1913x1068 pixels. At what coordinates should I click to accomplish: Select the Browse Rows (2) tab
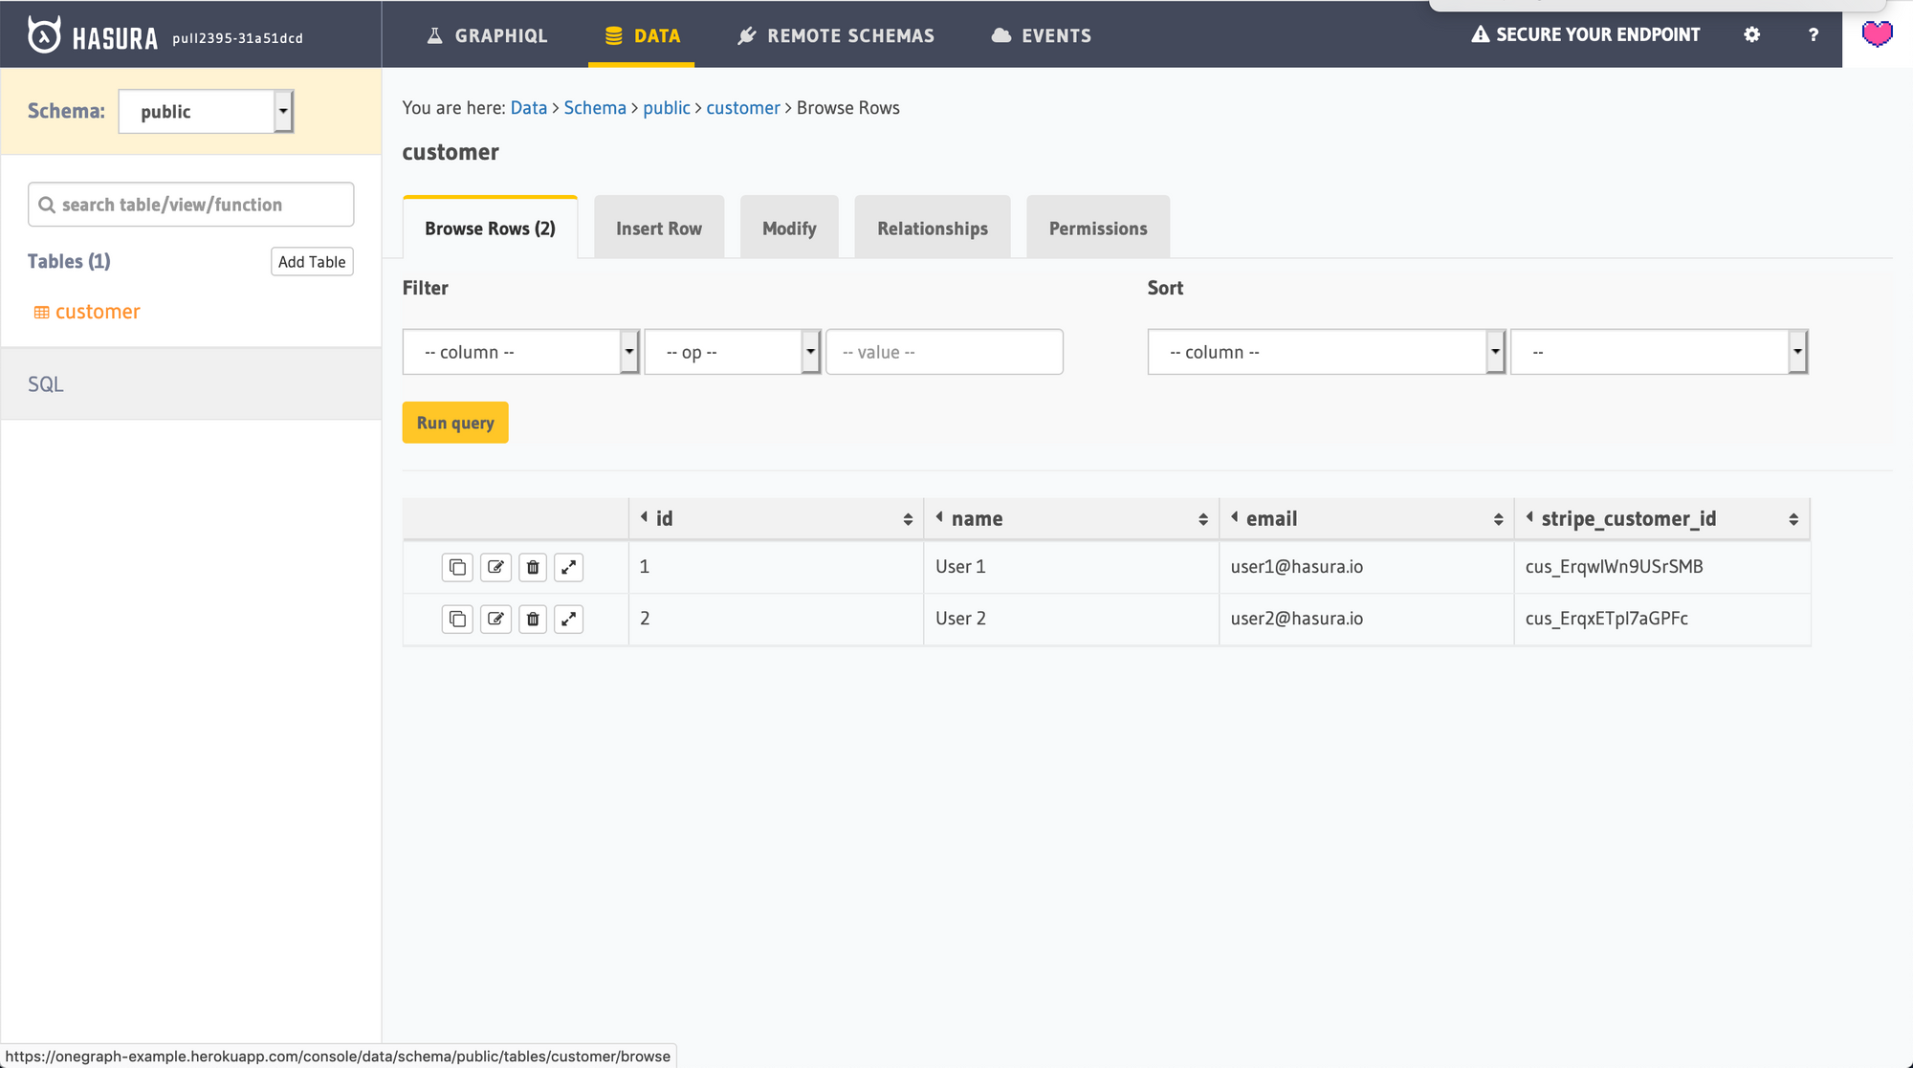[490, 229]
